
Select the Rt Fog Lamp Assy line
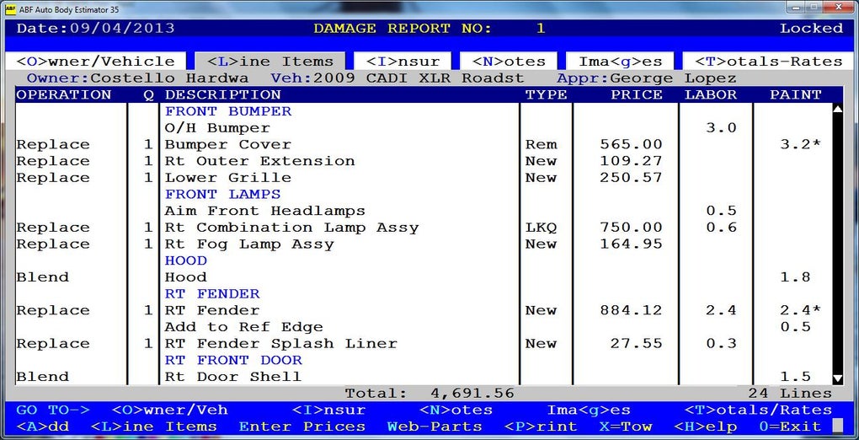coord(249,244)
